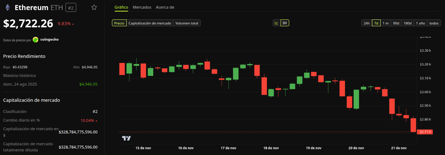Select Precio chart metric

(119, 23)
